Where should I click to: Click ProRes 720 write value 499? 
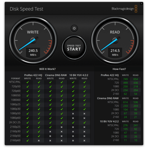(125, 83)
